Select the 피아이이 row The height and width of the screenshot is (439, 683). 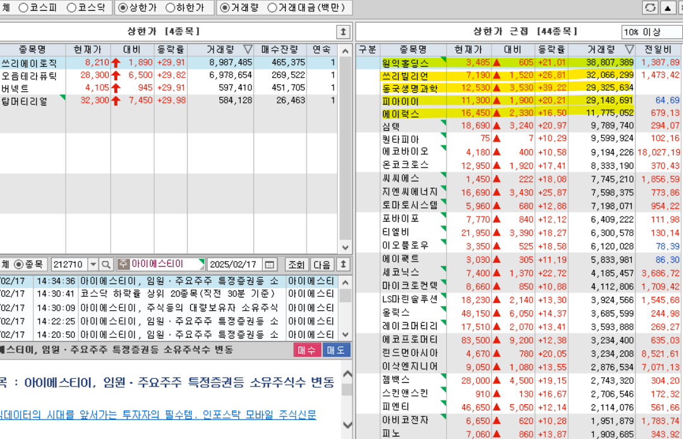point(519,101)
